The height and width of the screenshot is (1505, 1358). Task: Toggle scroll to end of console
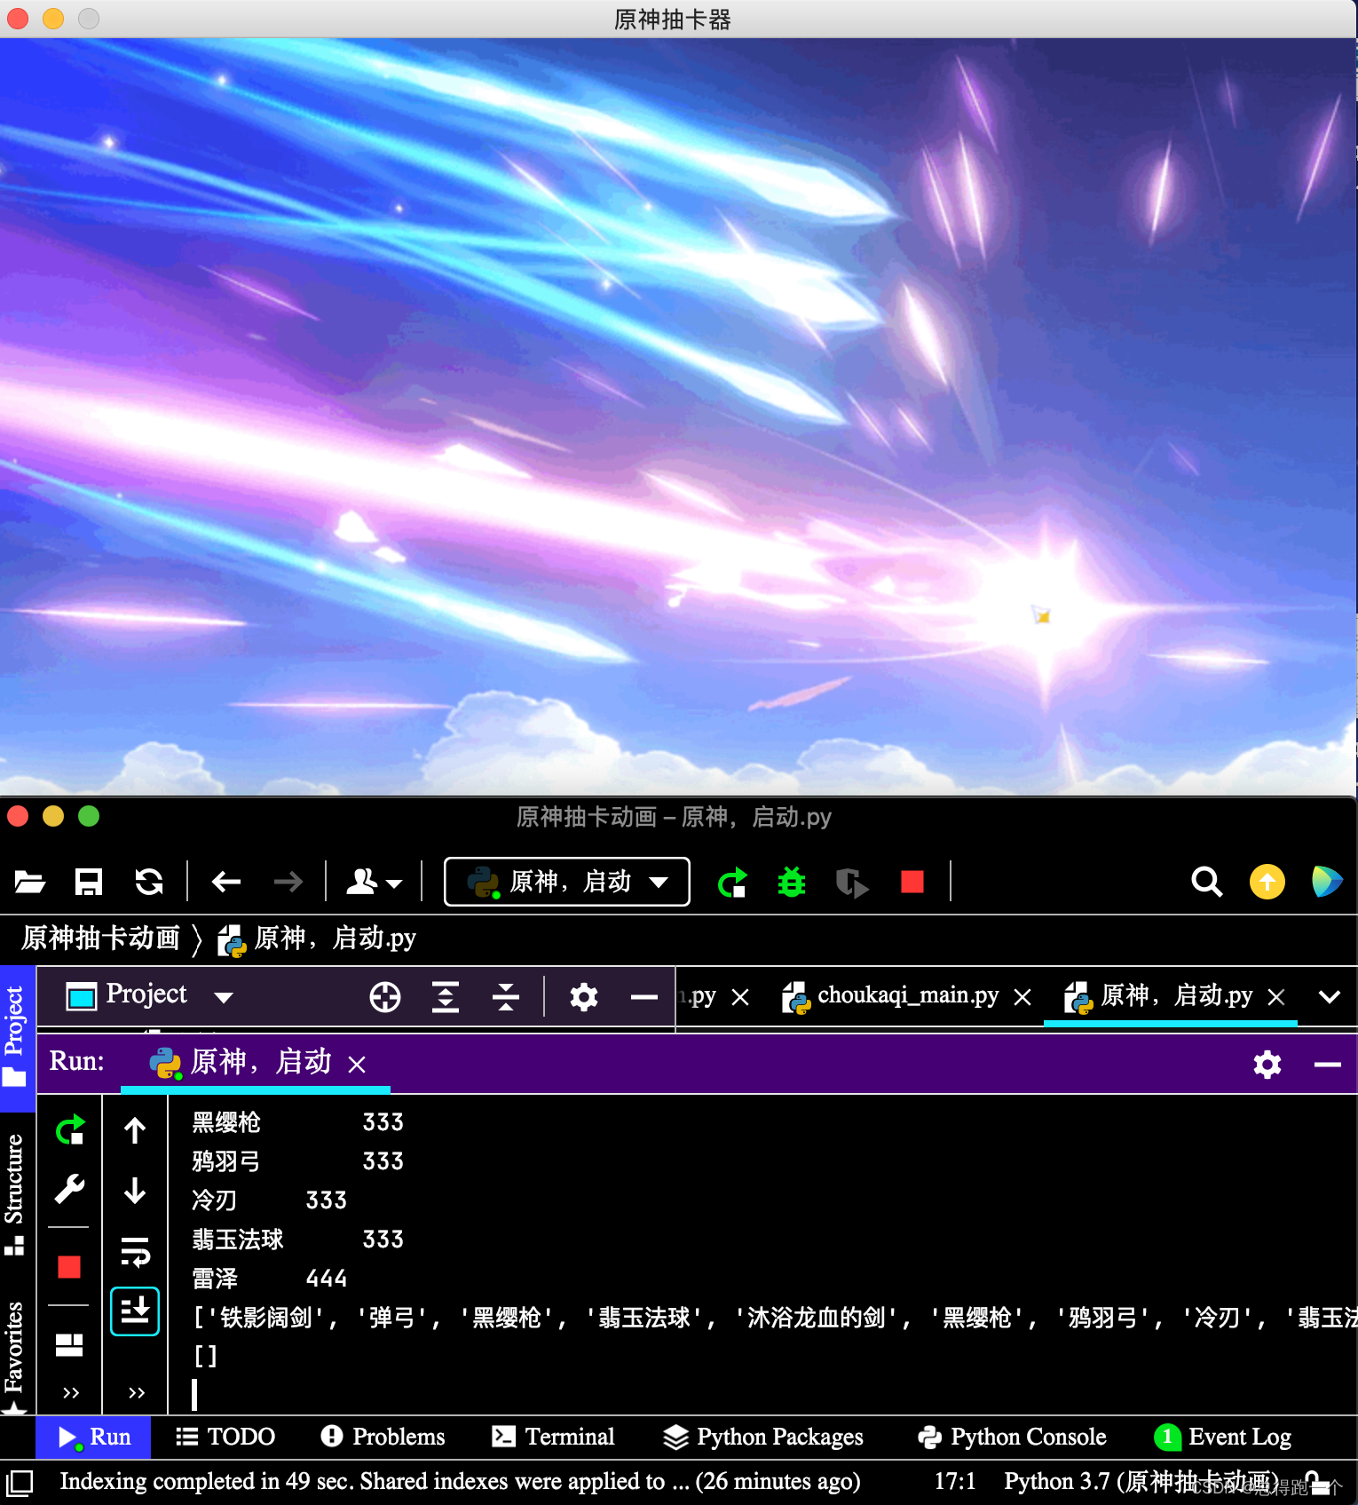[x=135, y=1311]
